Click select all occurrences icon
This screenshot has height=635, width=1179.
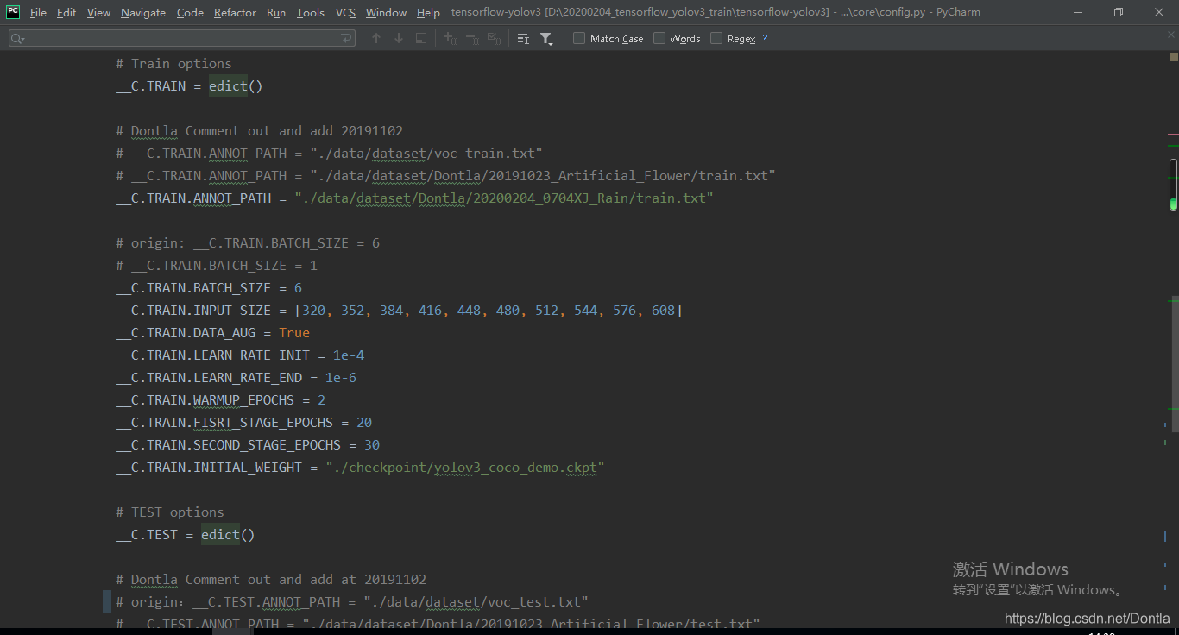click(495, 39)
